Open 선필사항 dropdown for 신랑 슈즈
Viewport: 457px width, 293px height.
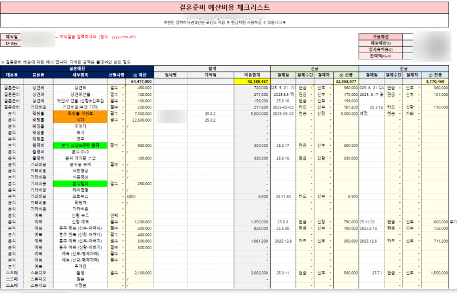123,215
